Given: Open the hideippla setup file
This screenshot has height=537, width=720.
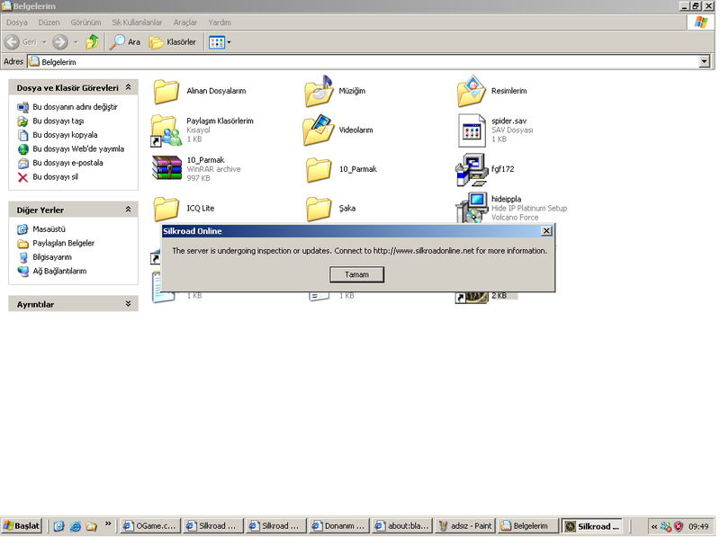Looking at the screenshot, I should tap(472, 207).
